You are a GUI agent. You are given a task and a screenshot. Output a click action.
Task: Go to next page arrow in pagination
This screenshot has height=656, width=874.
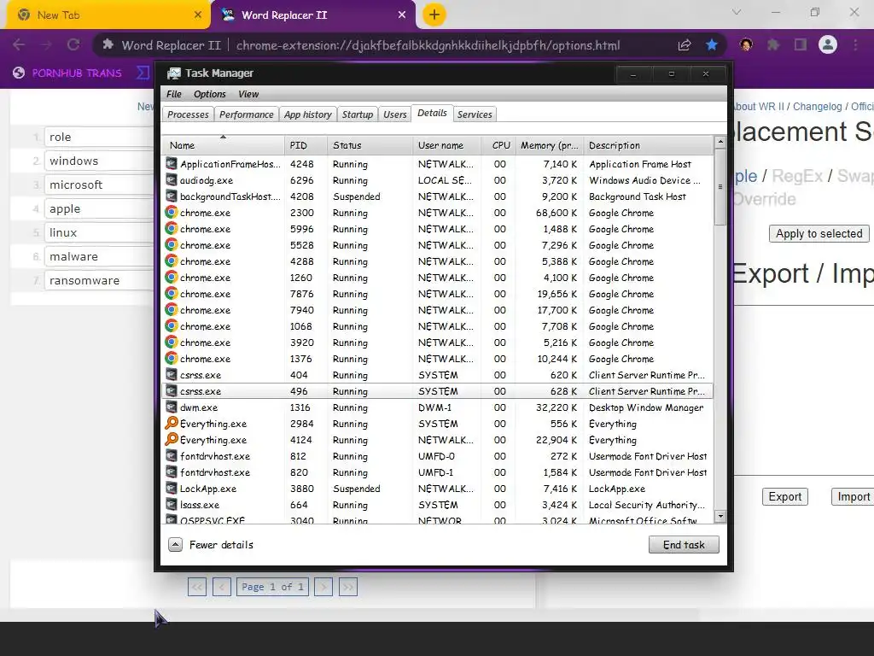(x=323, y=586)
